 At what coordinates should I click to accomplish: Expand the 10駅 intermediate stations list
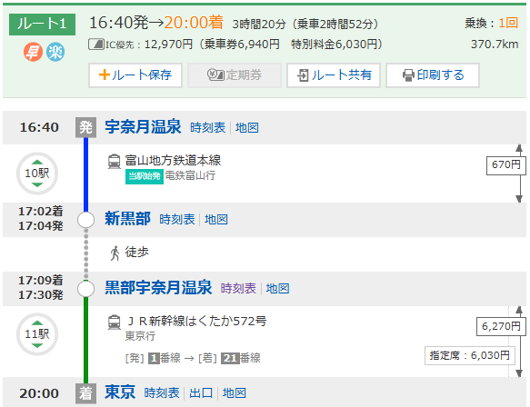(x=37, y=174)
